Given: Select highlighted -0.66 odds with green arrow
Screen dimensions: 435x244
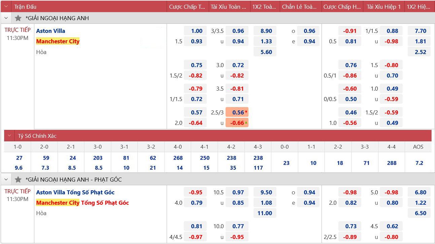Looking at the screenshot, I should click(x=237, y=123).
